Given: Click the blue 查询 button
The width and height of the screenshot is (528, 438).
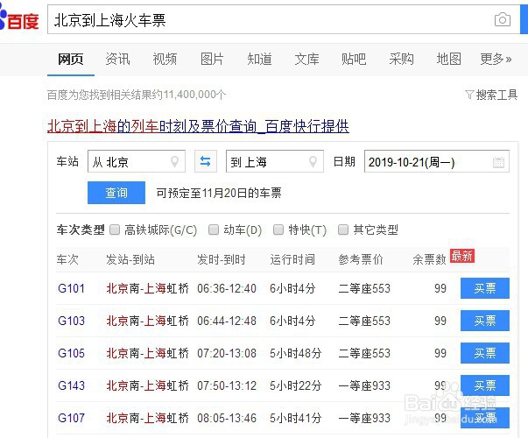Looking at the screenshot, I should [x=116, y=193].
